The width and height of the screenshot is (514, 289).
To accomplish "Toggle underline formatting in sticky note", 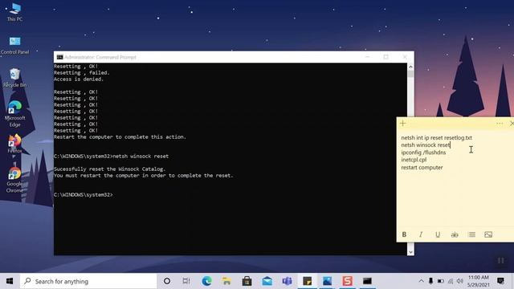I will tap(438, 234).
